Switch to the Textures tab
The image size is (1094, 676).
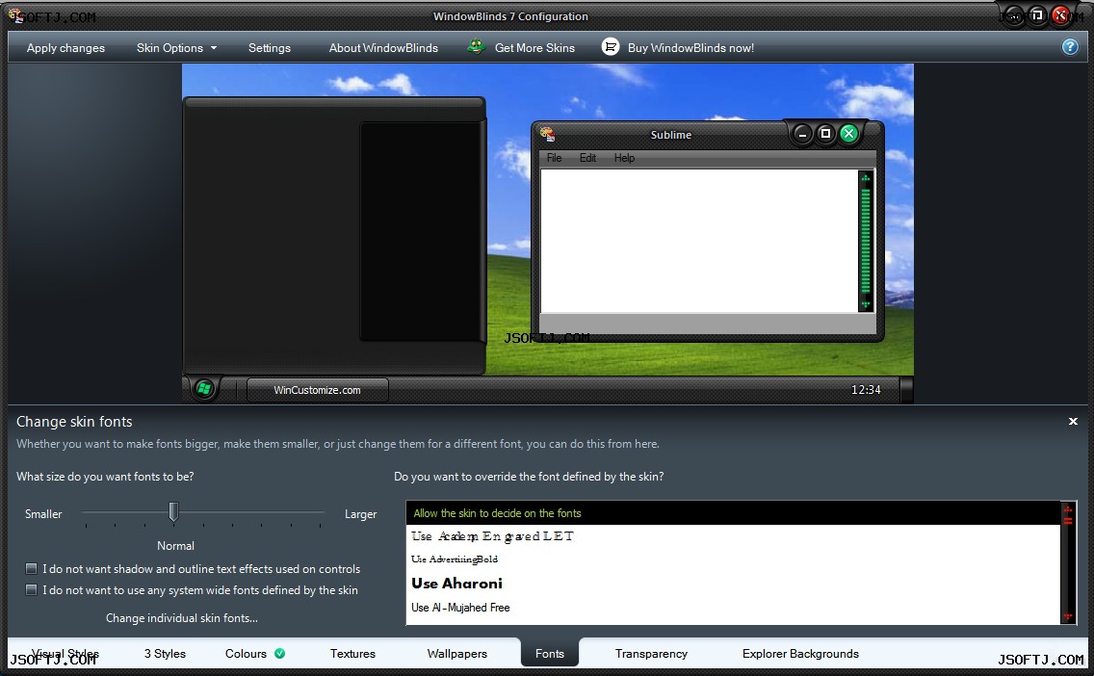click(x=352, y=654)
